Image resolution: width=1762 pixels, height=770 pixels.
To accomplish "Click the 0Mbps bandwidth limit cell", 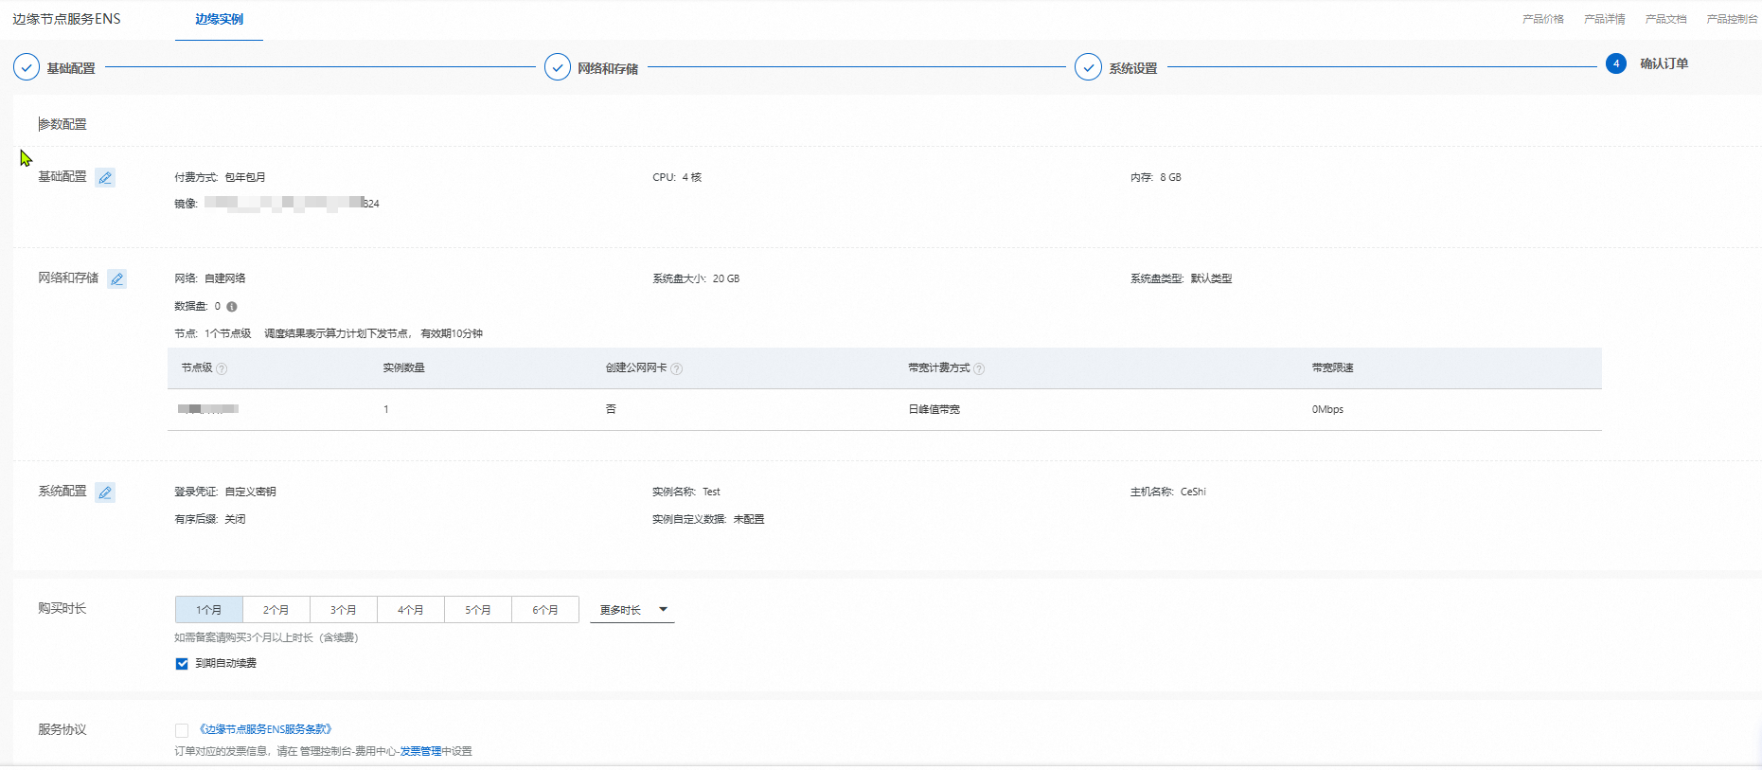I will click(1327, 409).
